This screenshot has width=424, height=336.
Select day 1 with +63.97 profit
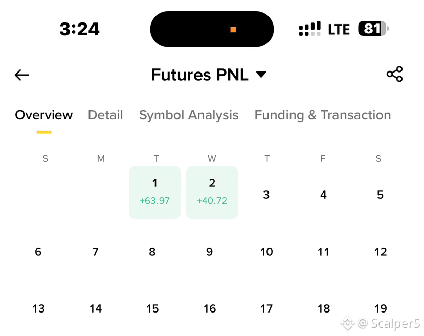[x=155, y=193]
